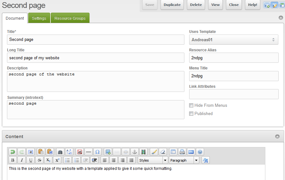Open the Paragraph format dropdown
Image resolution: width=285 pixels, height=180 pixels.
point(184,160)
